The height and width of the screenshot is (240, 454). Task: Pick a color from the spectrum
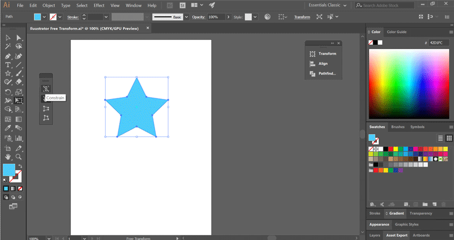click(x=408, y=84)
